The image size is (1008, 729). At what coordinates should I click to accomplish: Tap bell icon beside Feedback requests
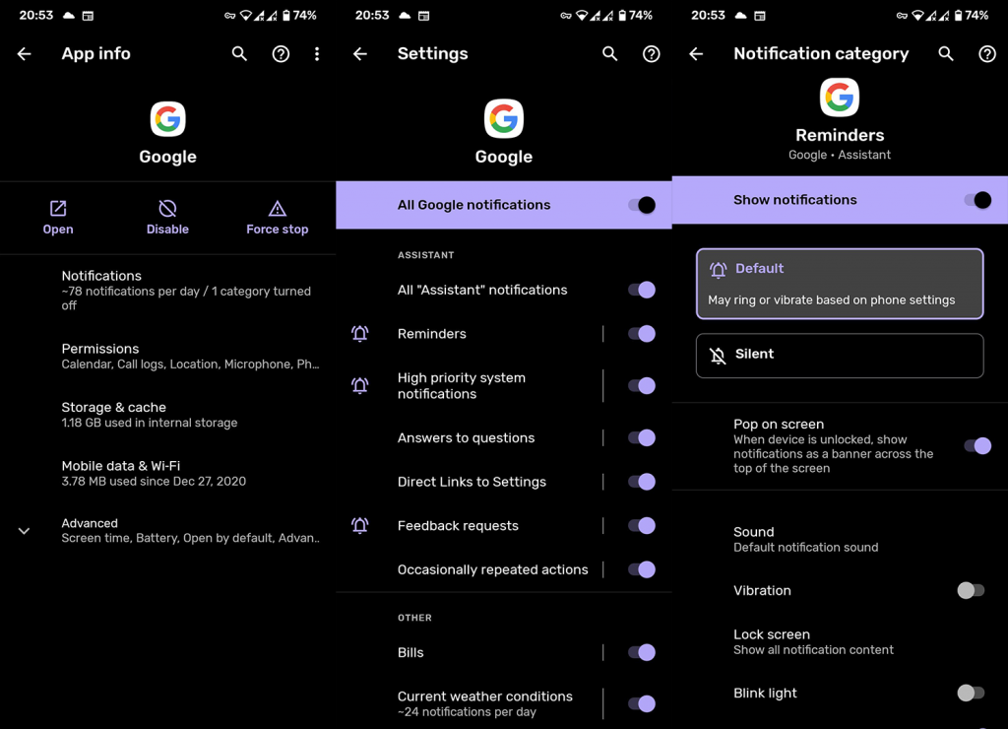coord(360,526)
